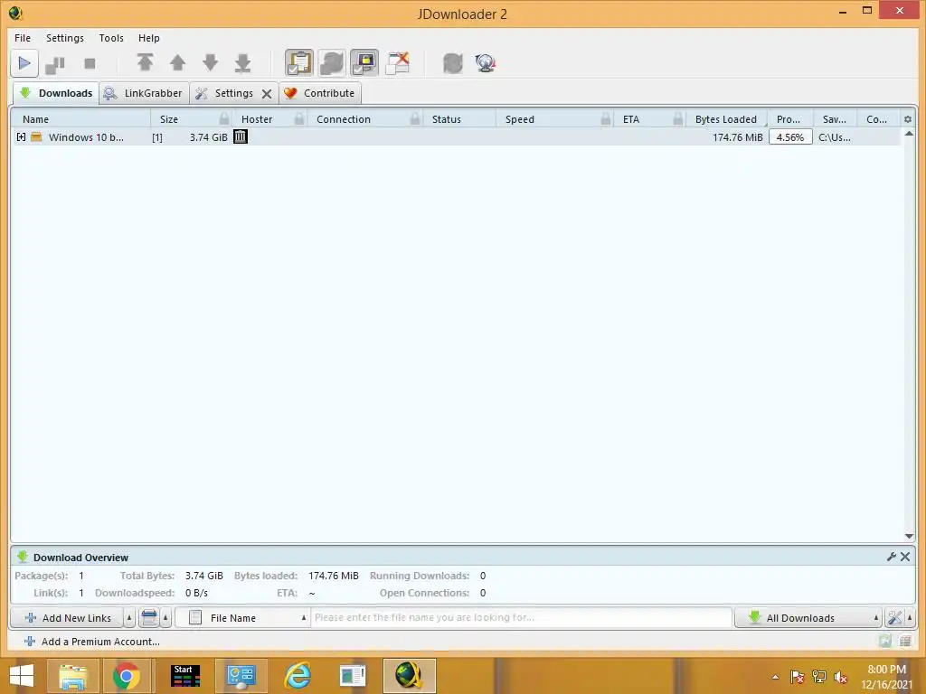Open the dropdown arrow beside the tools icon
926x694 pixels.
910,618
